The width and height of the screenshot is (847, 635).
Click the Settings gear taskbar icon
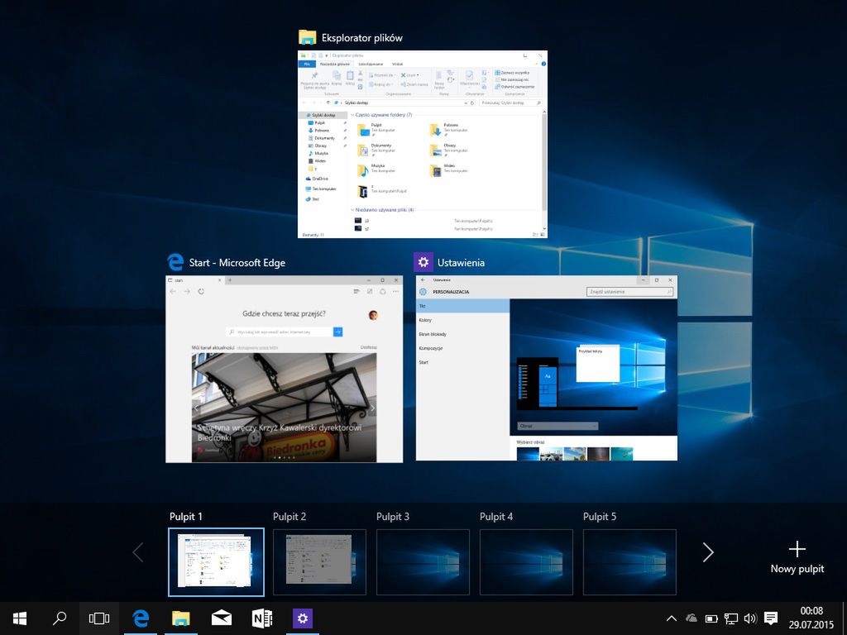(x=303, y=618)
